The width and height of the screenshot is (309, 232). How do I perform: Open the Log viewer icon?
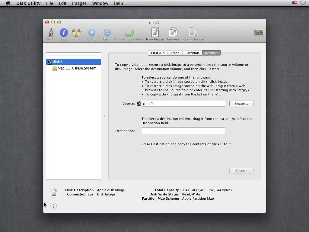click(x=258, y=32)
